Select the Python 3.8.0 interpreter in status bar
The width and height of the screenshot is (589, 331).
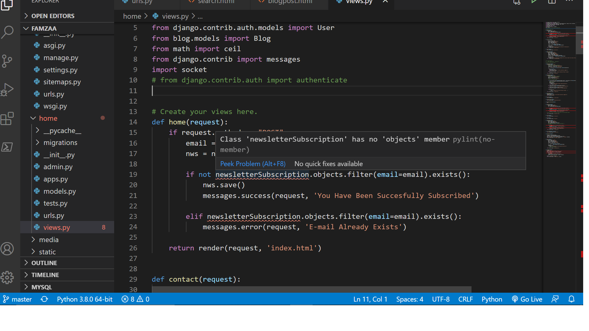tap(85, 299)
